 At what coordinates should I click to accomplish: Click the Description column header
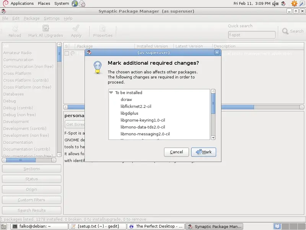coord(258,46)
